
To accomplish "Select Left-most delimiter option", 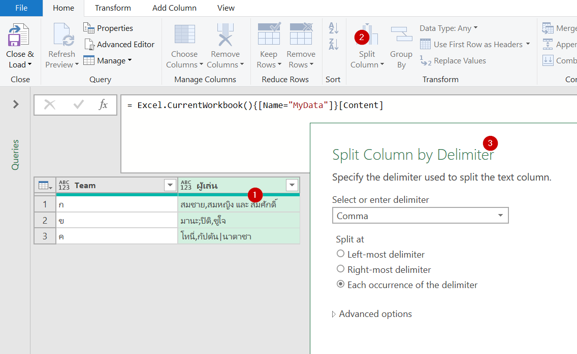I will pyautogui.click(x=340, y=254).
